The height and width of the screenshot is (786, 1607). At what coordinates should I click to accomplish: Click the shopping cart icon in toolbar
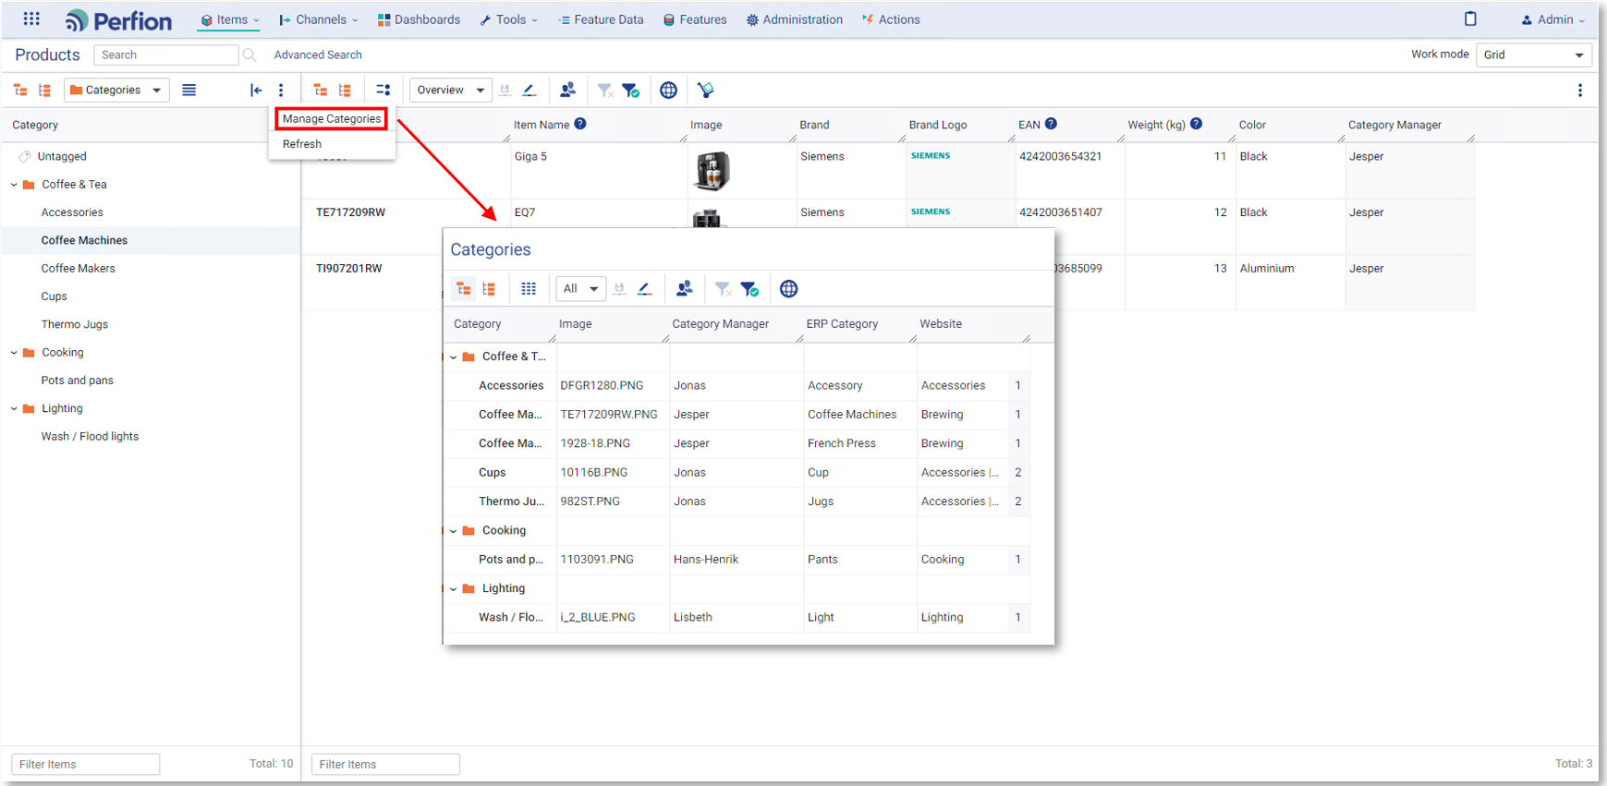point(706,90)
